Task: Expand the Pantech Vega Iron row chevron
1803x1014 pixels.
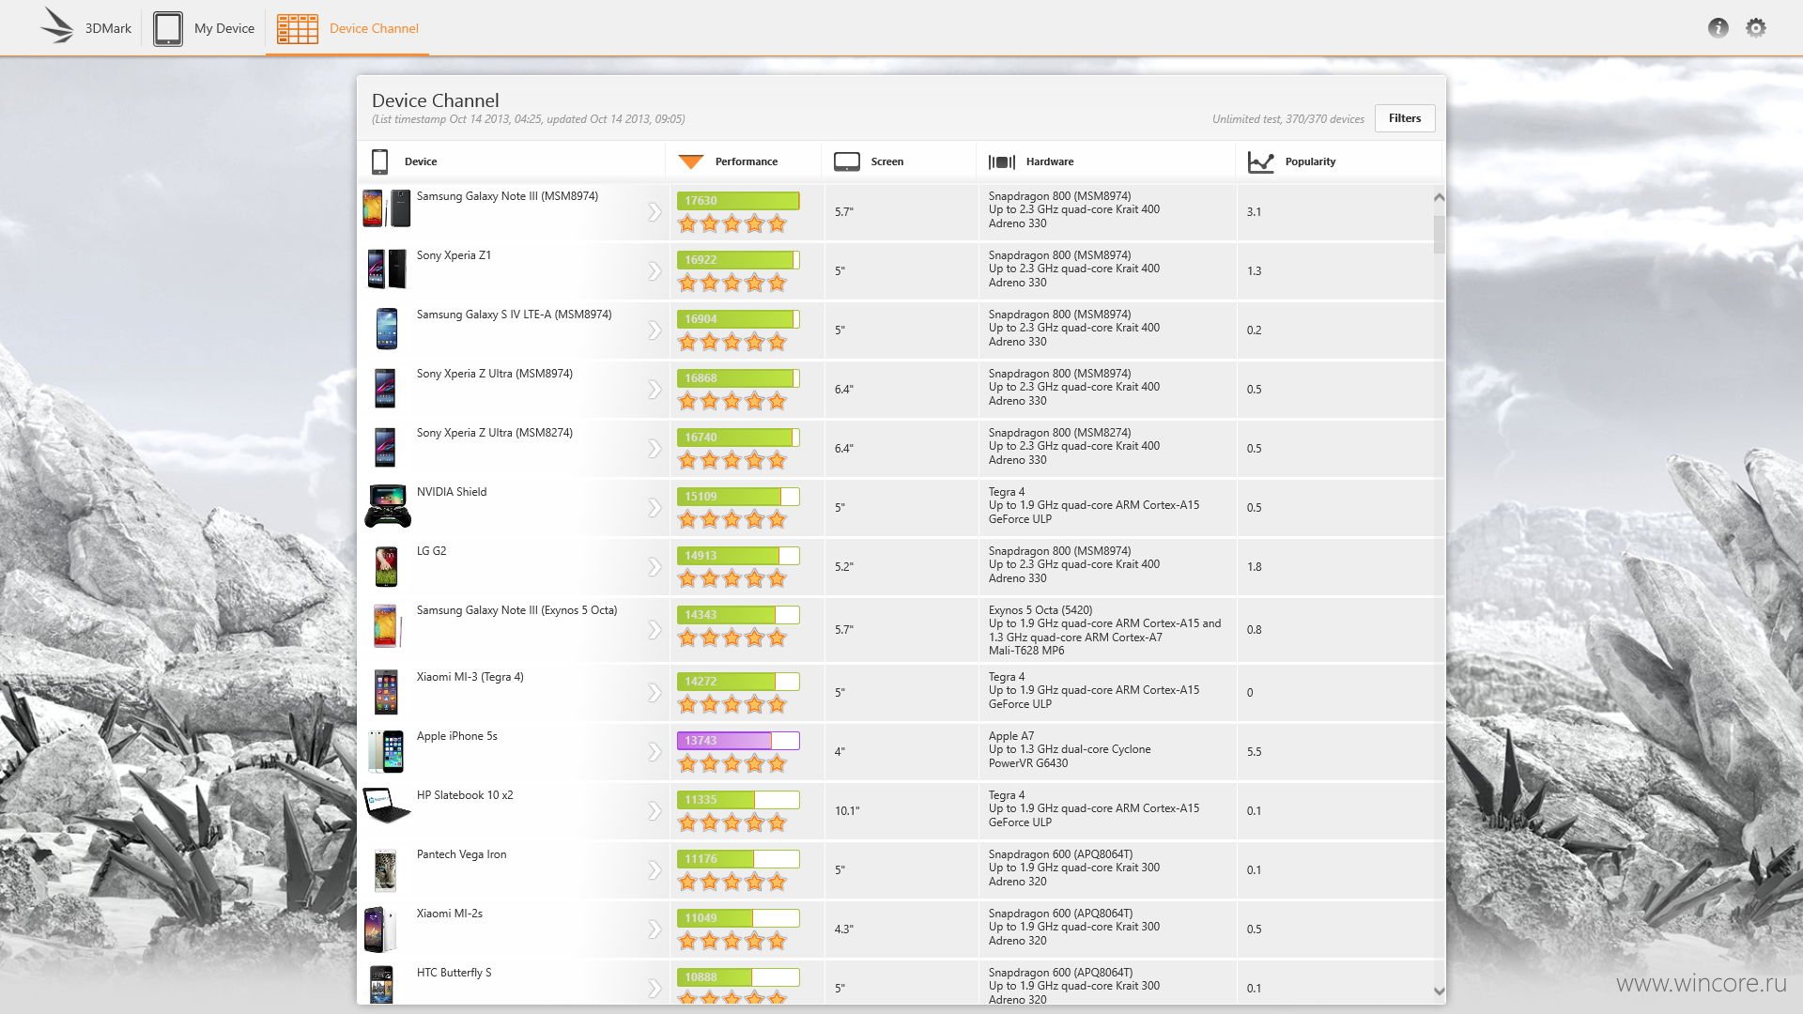Action: [x=655, y=870]
